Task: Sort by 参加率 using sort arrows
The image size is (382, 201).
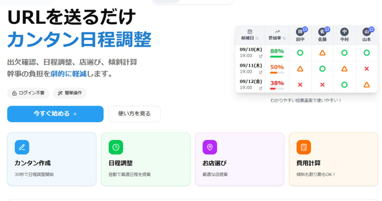Action: 284,38
